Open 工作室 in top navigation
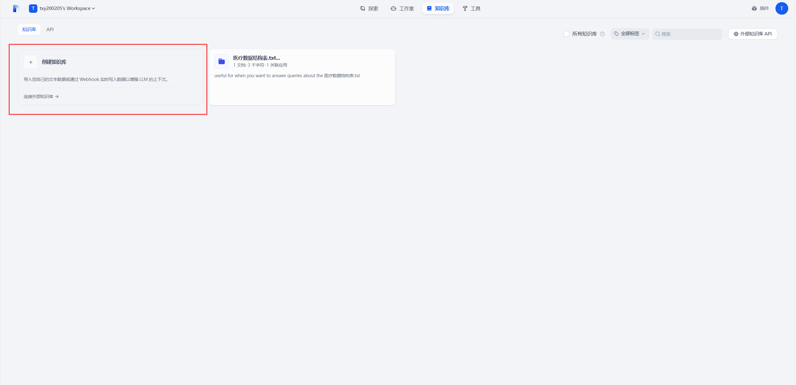Viewport: 796px width, 385px height. tap(402, 8)
